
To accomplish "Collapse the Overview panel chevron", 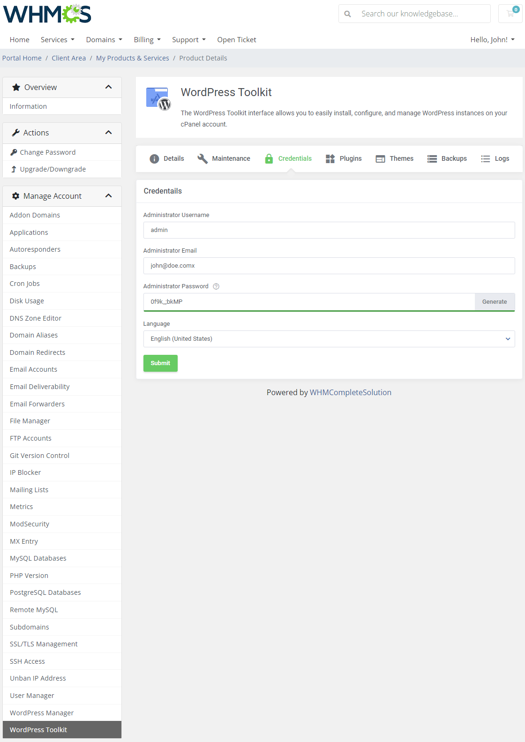I will pos(109,87).
